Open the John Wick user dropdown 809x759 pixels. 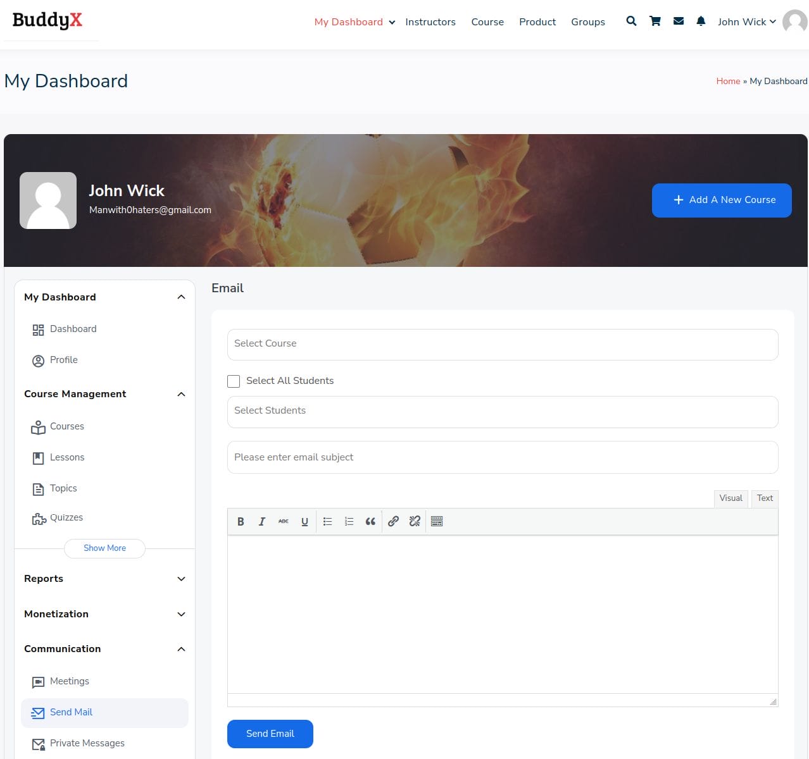(746, 22)
